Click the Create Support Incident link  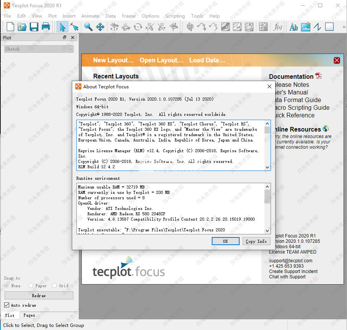click(x=293, y=271)
